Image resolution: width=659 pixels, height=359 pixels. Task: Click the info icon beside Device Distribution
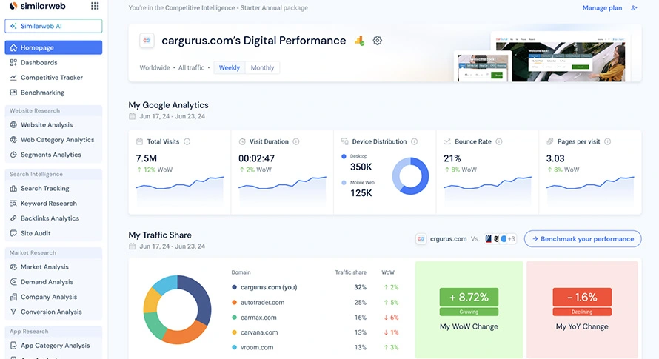(414, 141)
